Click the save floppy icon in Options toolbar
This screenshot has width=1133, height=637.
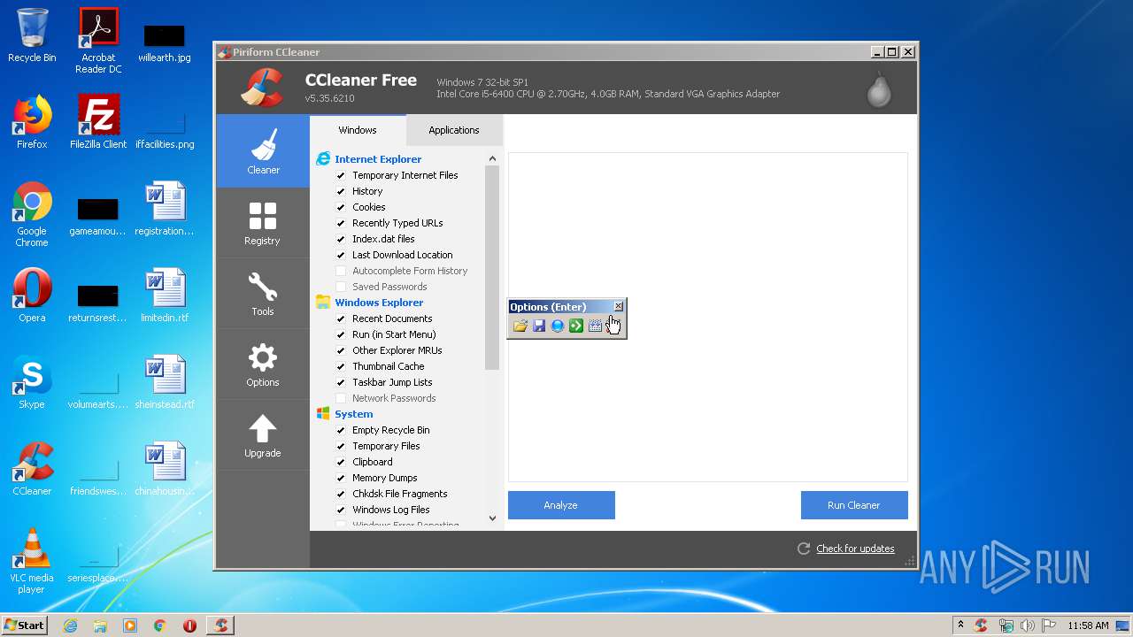539,326
